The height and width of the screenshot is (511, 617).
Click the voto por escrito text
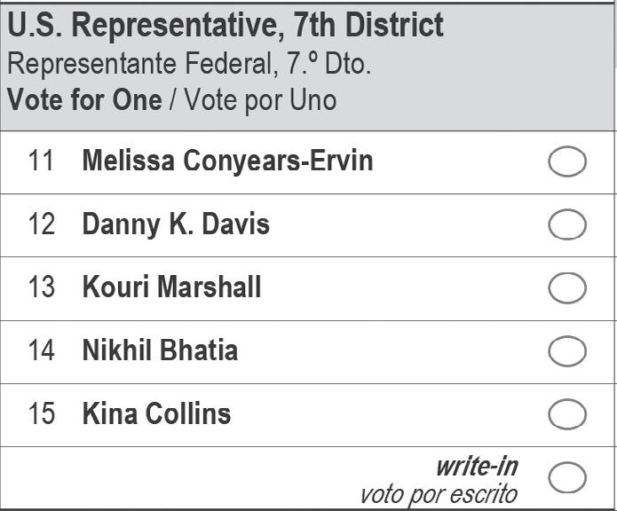[439, 495]
